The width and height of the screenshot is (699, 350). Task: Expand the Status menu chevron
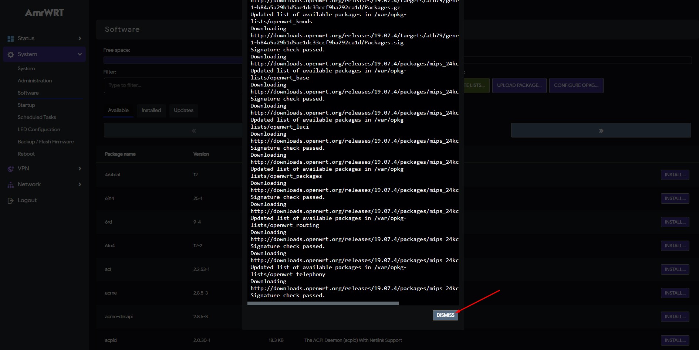coord(80,38)
